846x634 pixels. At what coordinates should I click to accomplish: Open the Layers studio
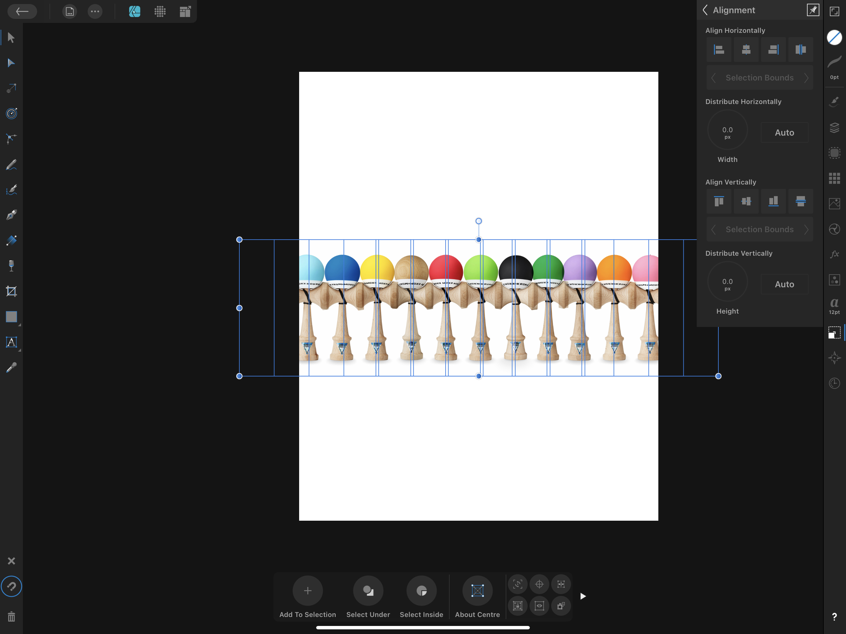click(x=834, y=127)
